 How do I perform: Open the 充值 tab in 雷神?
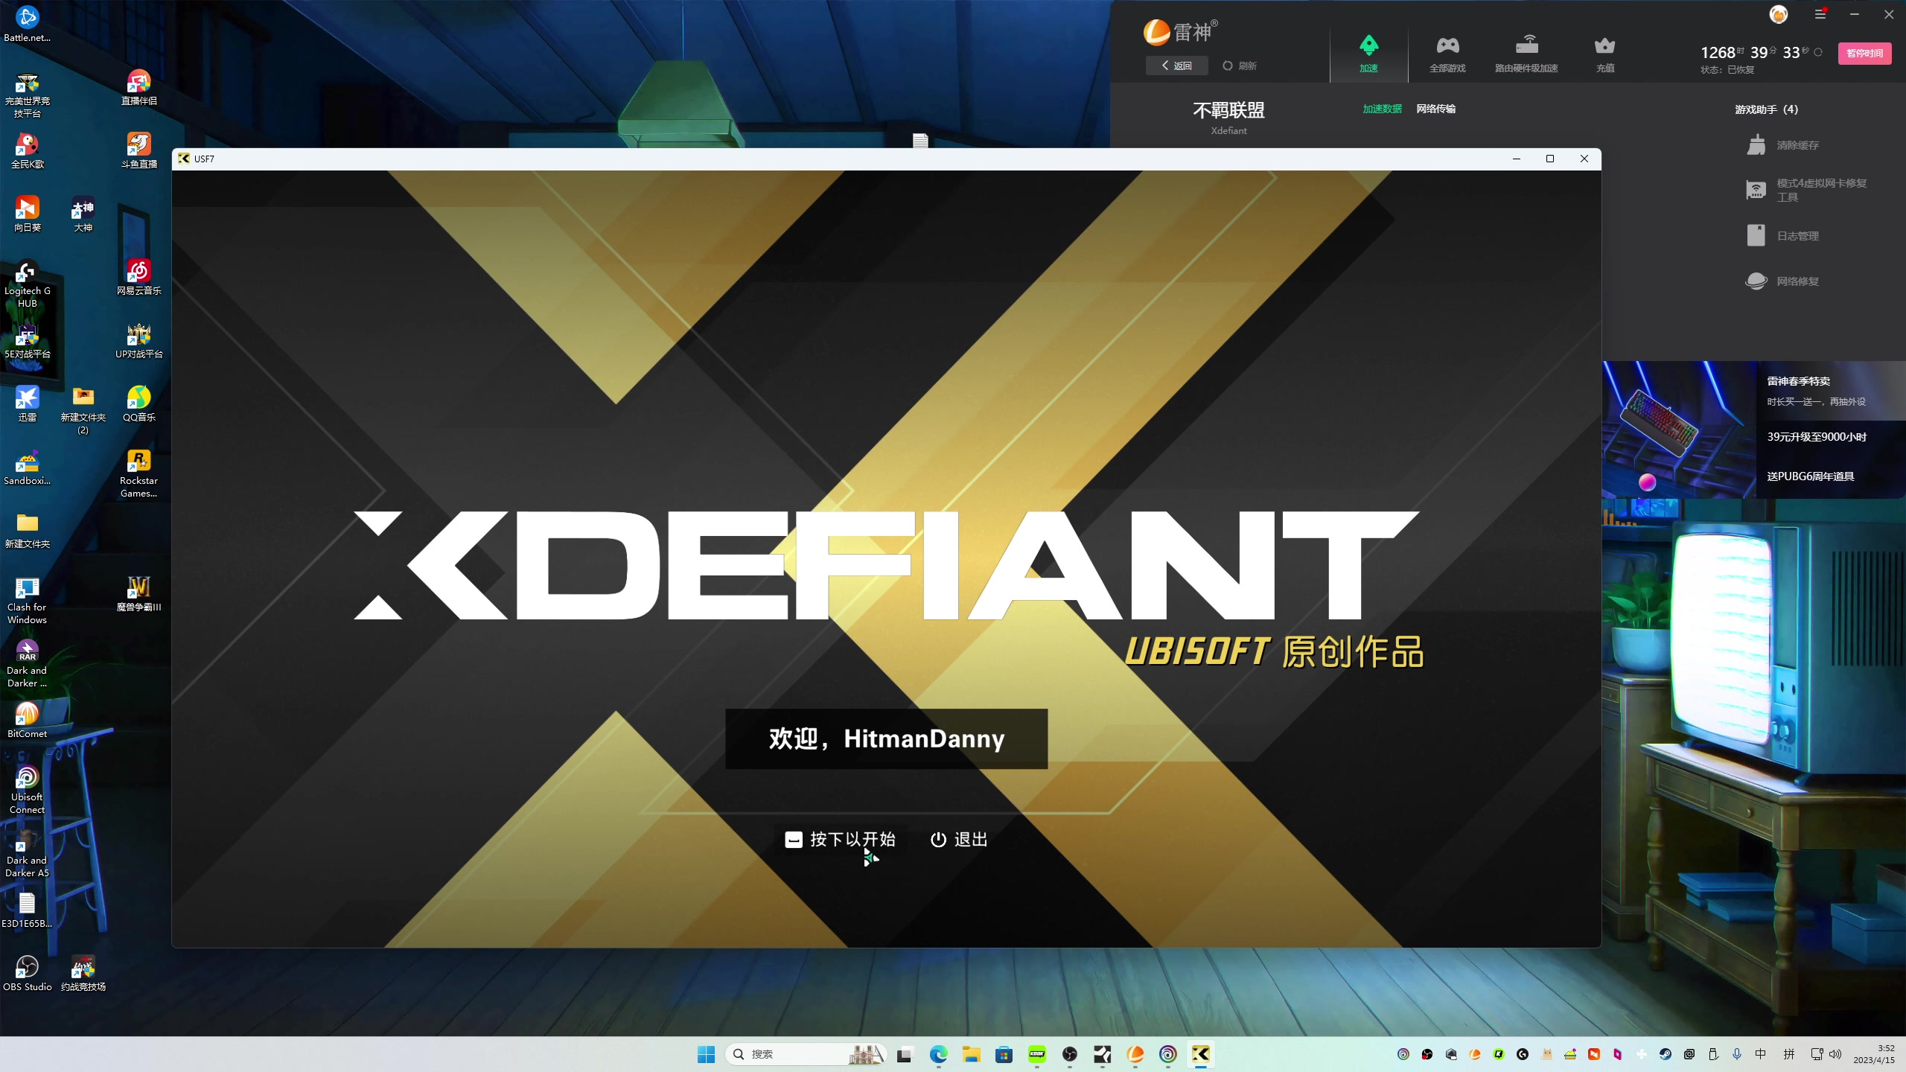1605,54
